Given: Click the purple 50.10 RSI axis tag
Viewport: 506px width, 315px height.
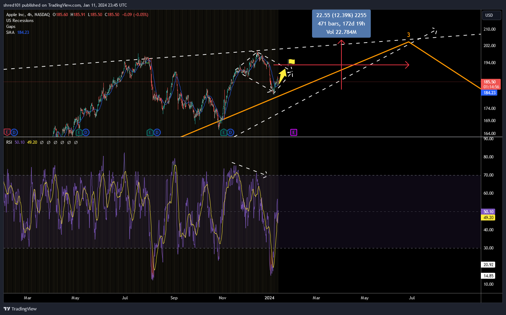Looking at the screenshot, I should coord(489,212).
